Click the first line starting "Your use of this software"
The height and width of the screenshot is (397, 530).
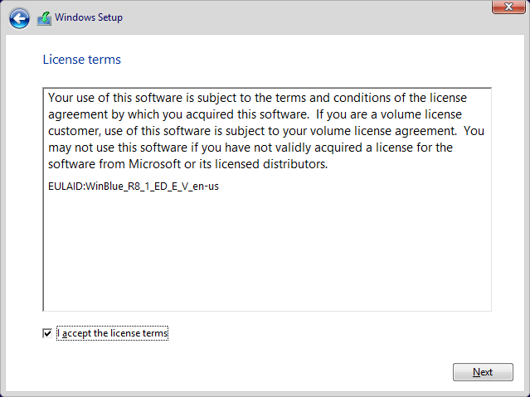pyautogui.click(x=257, y=98)
